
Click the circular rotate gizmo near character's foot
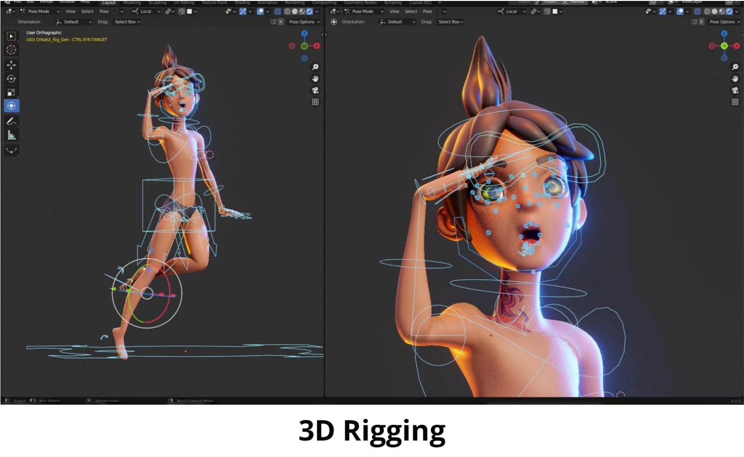[146, 293]
